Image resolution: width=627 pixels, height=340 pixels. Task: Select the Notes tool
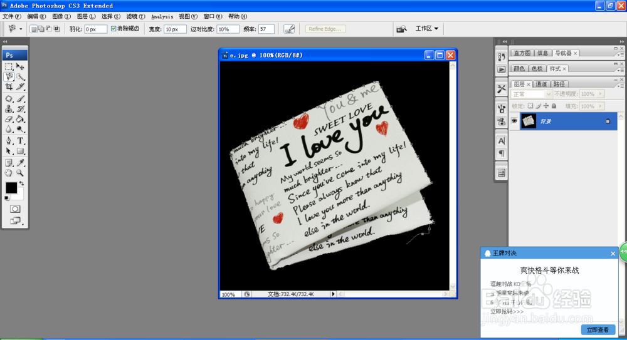(9, 163)
